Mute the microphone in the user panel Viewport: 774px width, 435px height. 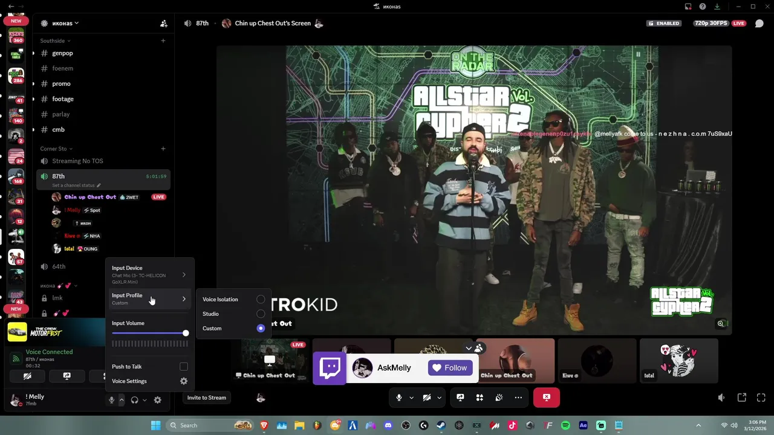111,400
